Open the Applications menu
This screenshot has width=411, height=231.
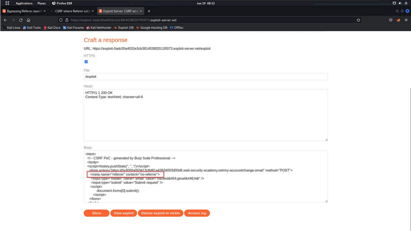[x=24, y=3]
